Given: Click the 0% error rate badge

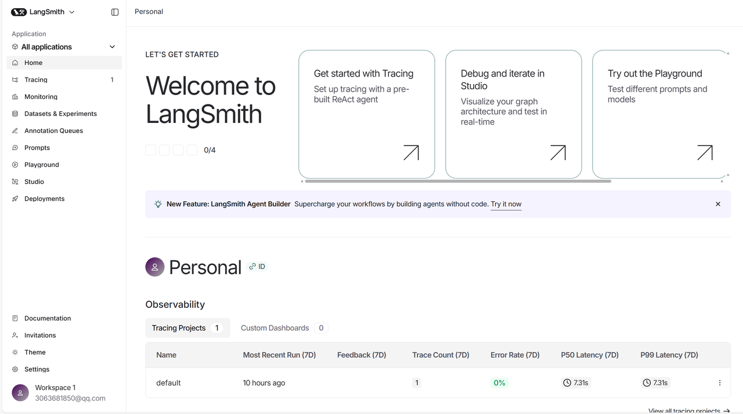Looking at the screenshot, I should coord(499,383).
